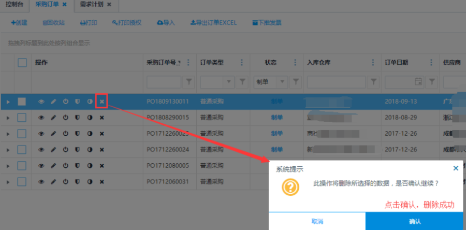Click the eye view icon for order PO1712260025
The width and height of the screenshot is (466, 230).
coord(41,134)
